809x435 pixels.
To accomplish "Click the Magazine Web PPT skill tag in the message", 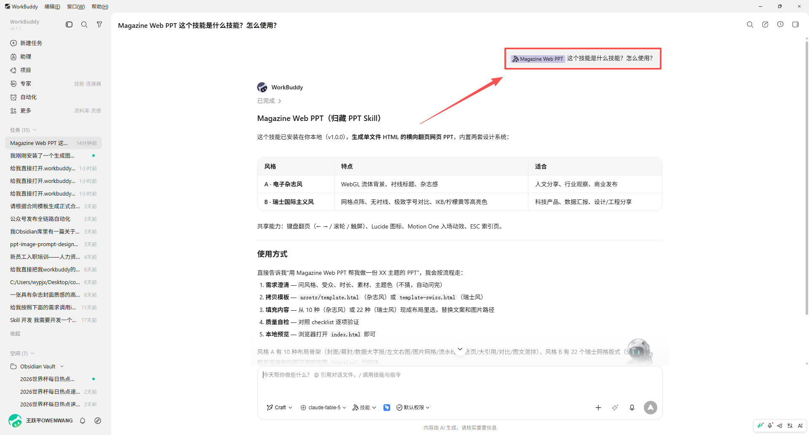I will (538, 59).
